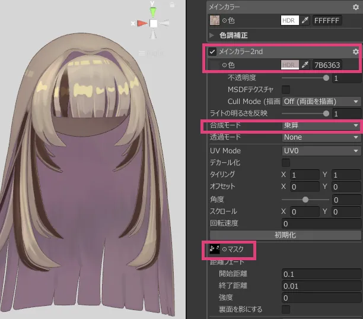
Task: Enable the MSDFテクスチャ checkbox
Action: (x=286, y=90)
